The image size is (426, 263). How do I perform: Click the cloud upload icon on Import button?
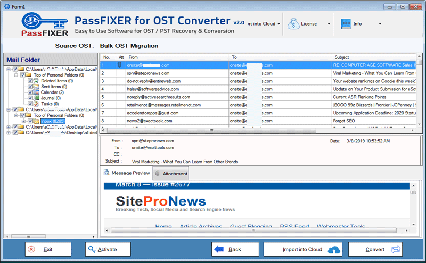point(334,249)
